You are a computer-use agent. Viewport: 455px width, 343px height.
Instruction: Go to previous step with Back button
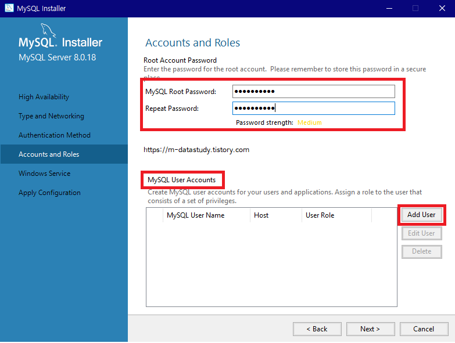pyautogui.click(x=317, y=329)
